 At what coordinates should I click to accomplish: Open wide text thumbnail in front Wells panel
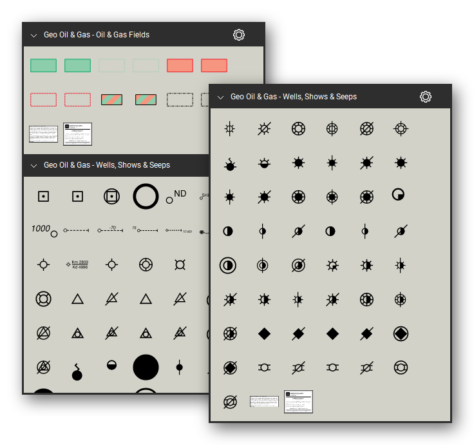[x=264, y=402]
